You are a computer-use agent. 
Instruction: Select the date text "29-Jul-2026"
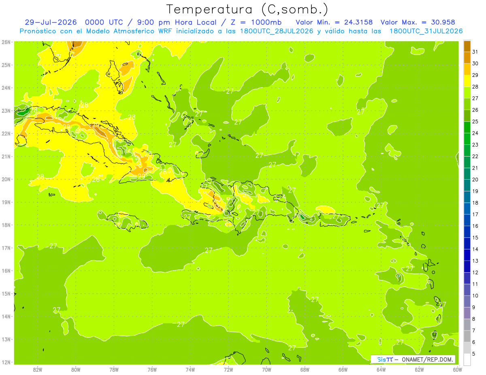point(51,22)
